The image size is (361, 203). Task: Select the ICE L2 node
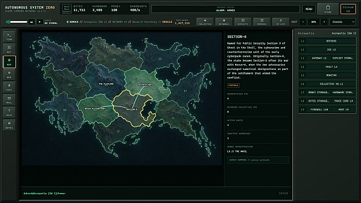point(331,49)
